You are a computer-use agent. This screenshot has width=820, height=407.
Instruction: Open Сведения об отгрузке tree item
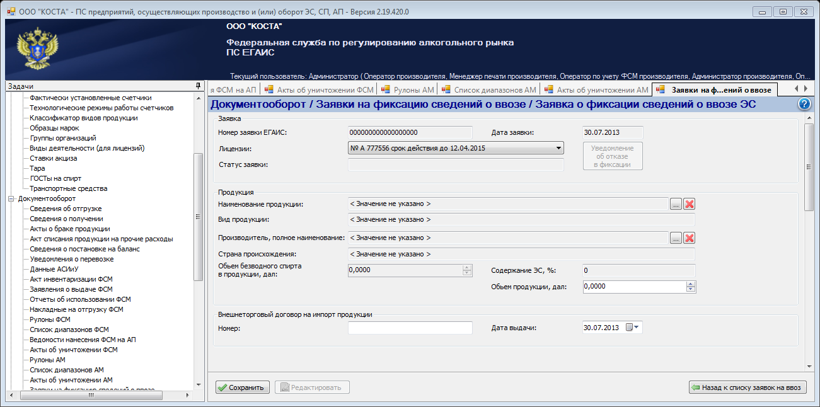tap(66, 209)
